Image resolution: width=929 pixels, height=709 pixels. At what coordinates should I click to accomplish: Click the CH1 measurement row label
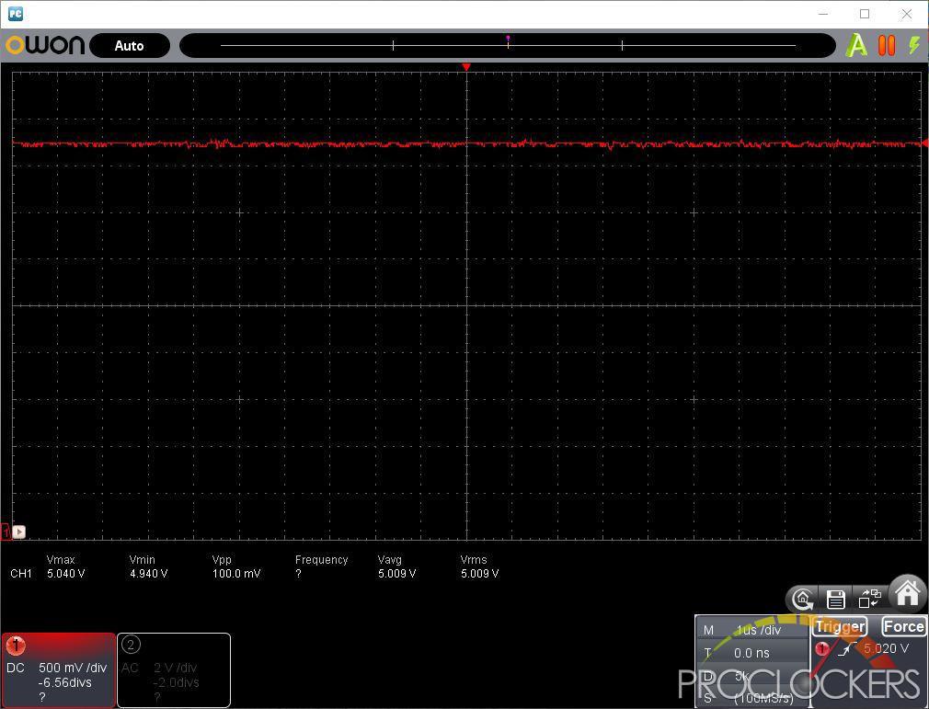tap(21, 573)
